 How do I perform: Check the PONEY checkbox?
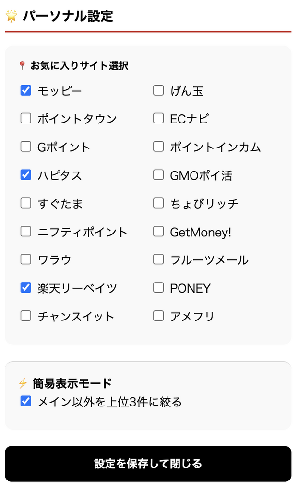pos(158,288)
